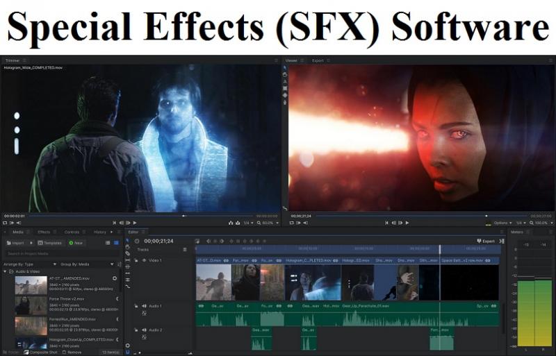Switch to the Media tab

(18, 232)
